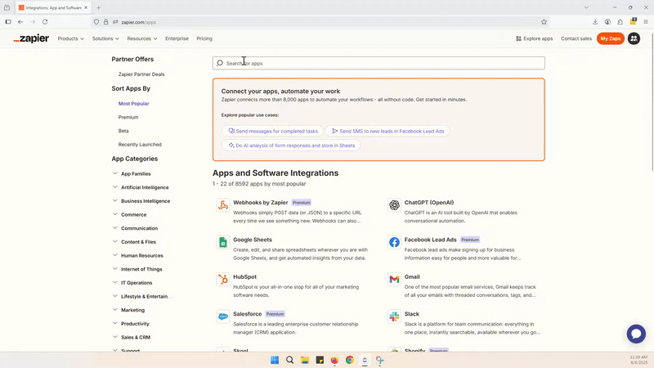Image resolution: width=654 pixels, height=368 pixels.
Task: Open Windows Start menu
Action: tap(275, 360)
